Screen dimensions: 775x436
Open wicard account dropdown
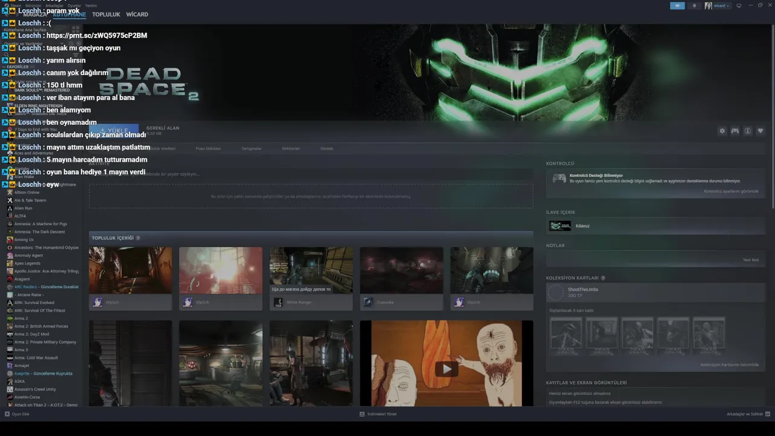pos(722,5)
